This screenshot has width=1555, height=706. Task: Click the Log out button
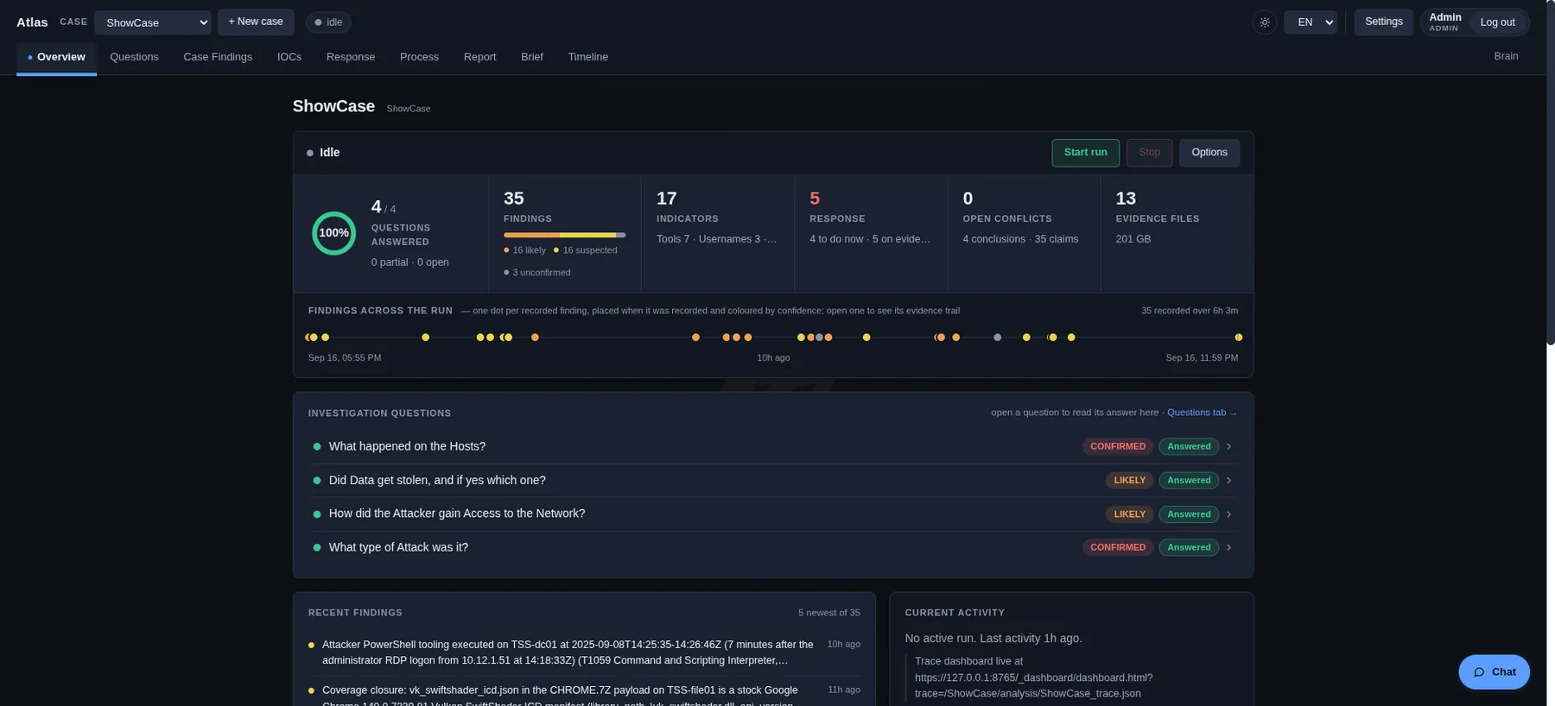1497,22
